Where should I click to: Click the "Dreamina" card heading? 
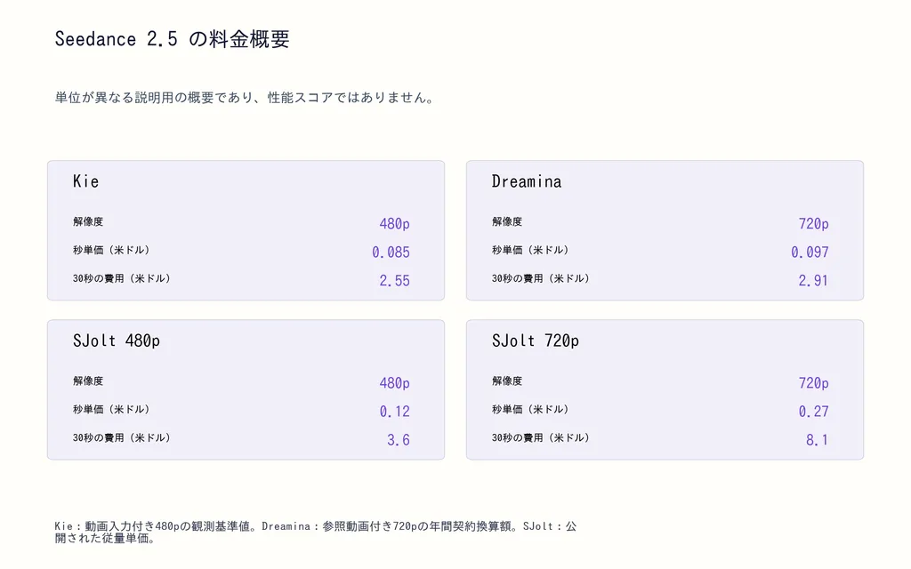[x=527, y=181]
